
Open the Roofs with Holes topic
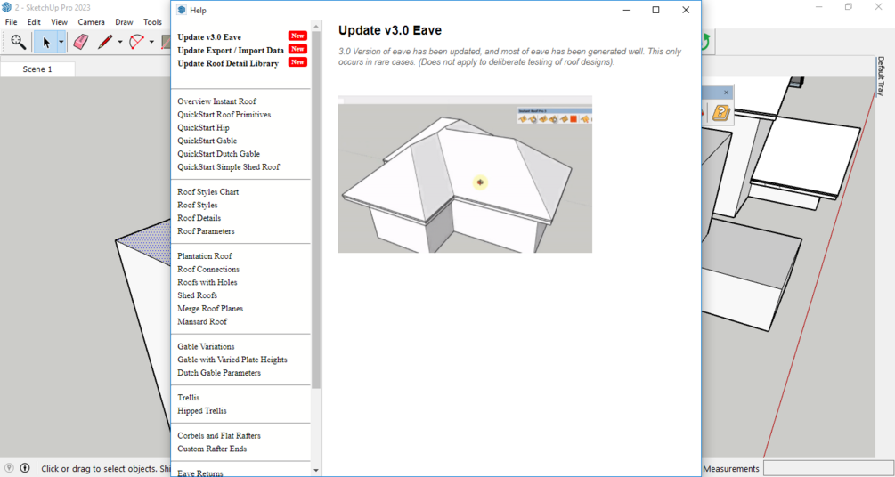(207, 282)
